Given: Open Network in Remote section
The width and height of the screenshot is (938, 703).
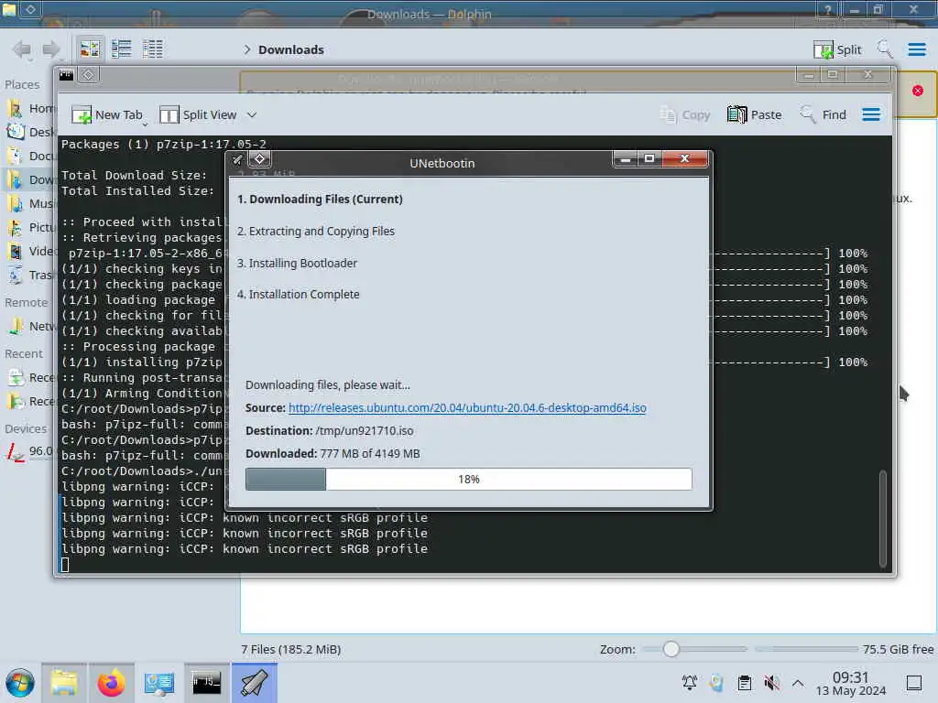Looking at the screenshot, I should point(30,327).
